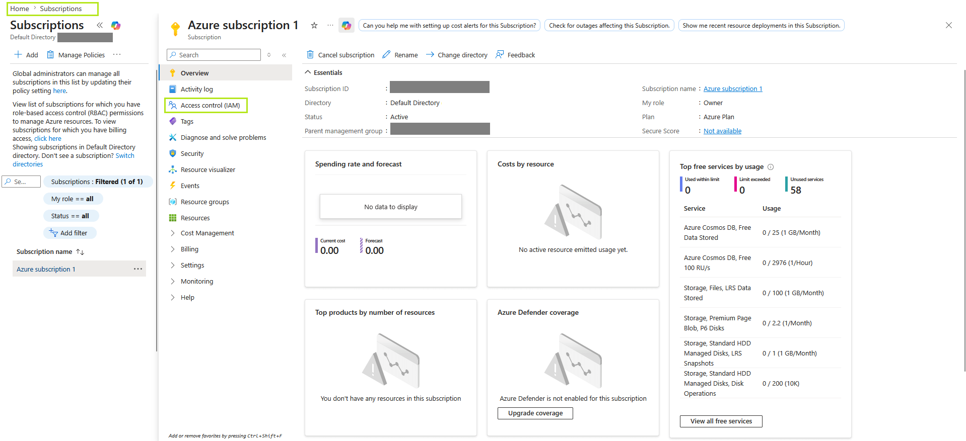Image resolution: width=966 pixels, height=441 pixels.
Task: Click Add filter button
Action: [x=70, y=233]
